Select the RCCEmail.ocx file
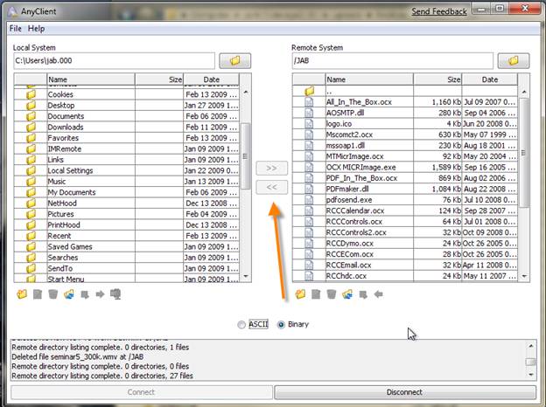 (x=405, y=265)
